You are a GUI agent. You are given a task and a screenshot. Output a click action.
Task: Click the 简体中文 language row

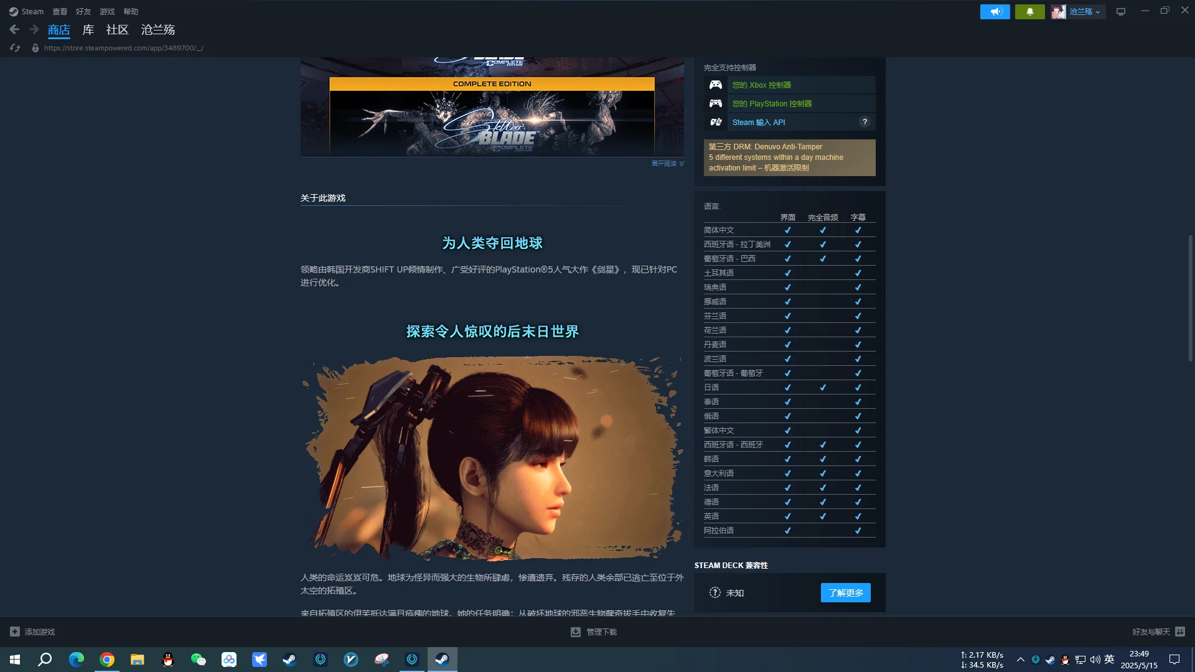point(789,230)
